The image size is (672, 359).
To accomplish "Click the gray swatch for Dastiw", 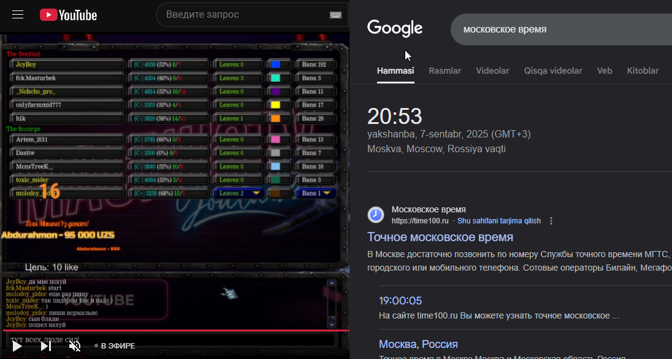I will tap(275, 153).
